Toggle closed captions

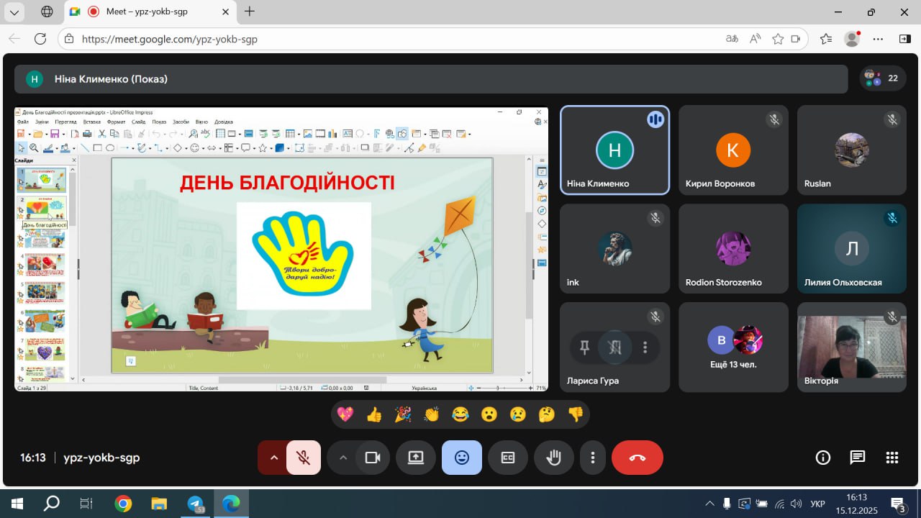[508, 458]
